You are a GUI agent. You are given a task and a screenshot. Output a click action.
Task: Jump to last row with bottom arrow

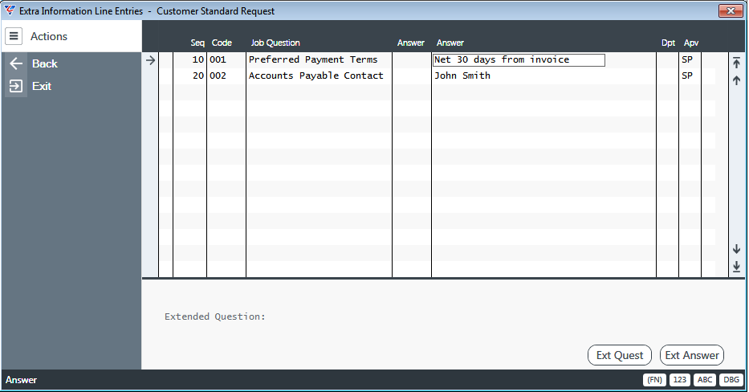[x=736, y=266]
